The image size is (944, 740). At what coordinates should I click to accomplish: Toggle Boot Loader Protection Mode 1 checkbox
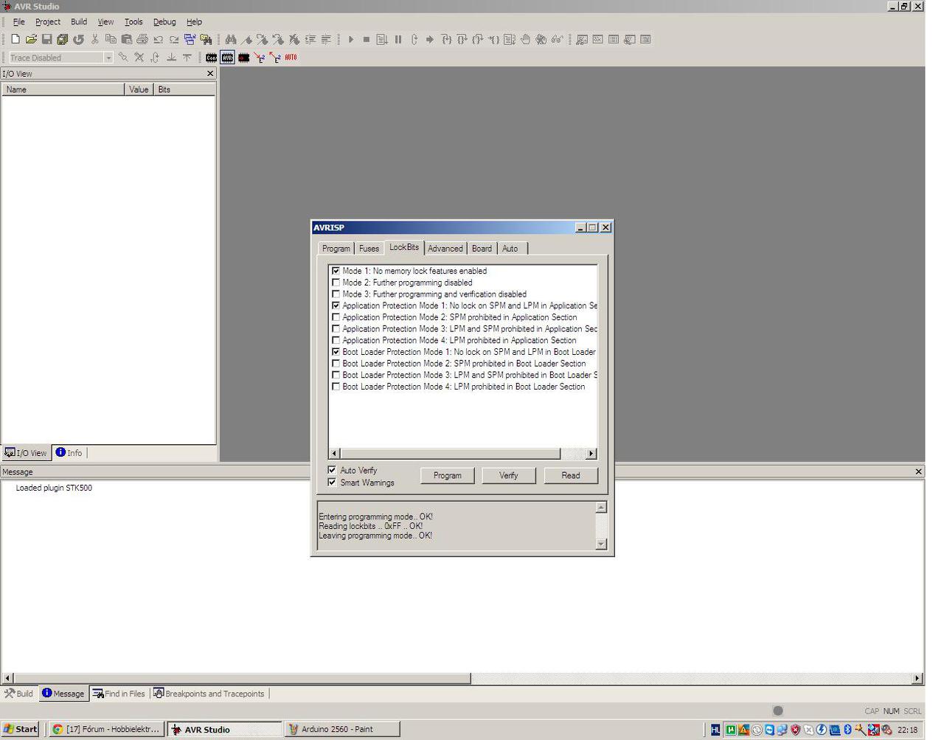coord(336,352)
